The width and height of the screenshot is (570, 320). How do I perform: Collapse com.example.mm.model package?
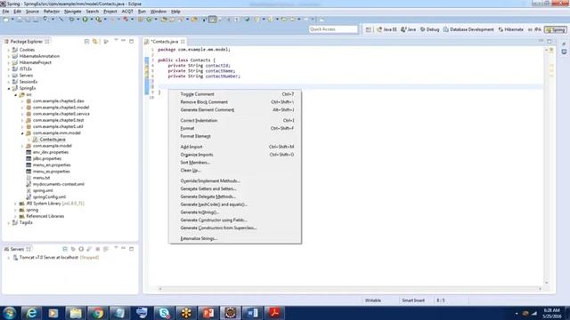(22, 133)
